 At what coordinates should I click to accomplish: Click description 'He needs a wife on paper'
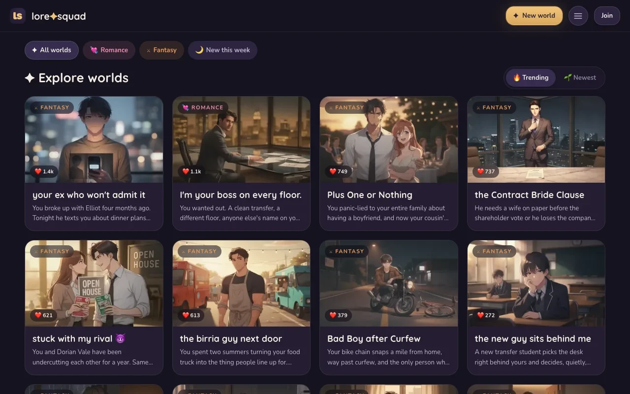pyautogui.click(x=535, y=213)
